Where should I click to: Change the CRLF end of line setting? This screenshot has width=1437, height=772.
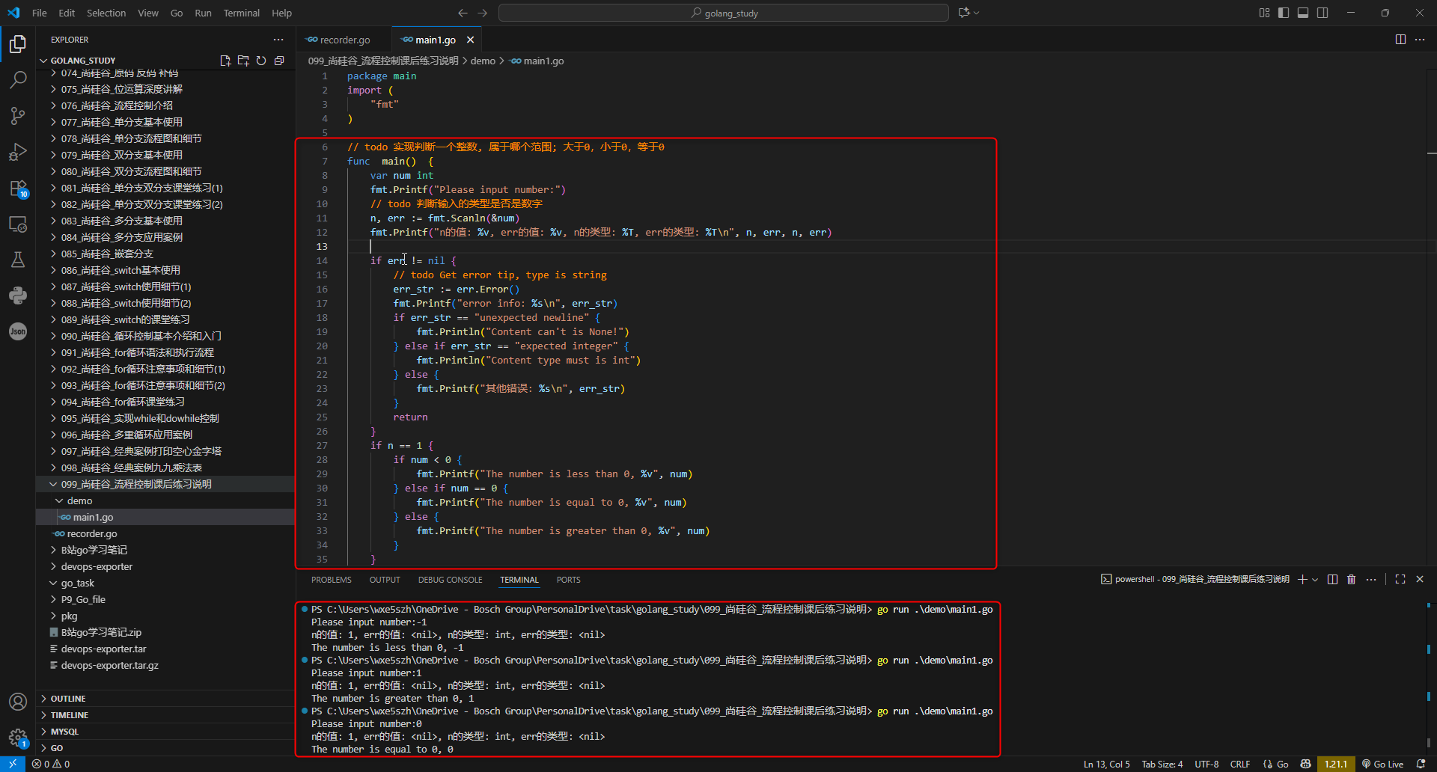(1240, 764)
